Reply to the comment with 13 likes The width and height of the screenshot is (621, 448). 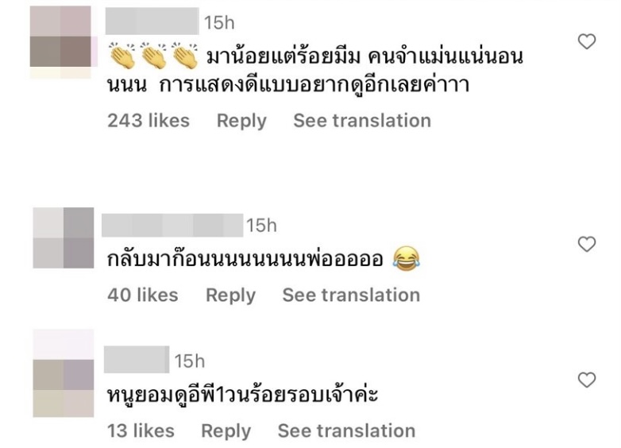pos(226,431)
